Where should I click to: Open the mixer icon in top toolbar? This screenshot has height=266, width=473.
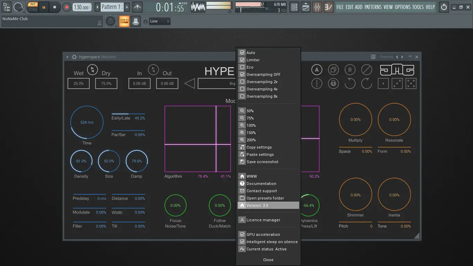pyautogui.click(x=317, y=7)
